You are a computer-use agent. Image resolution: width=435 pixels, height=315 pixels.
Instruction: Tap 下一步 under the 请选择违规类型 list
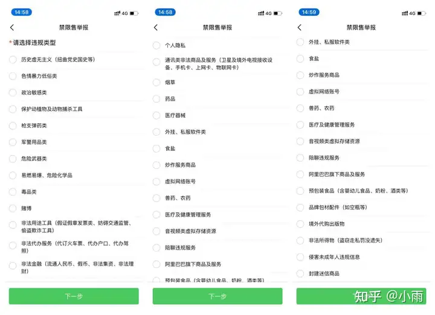pos(74,296)
